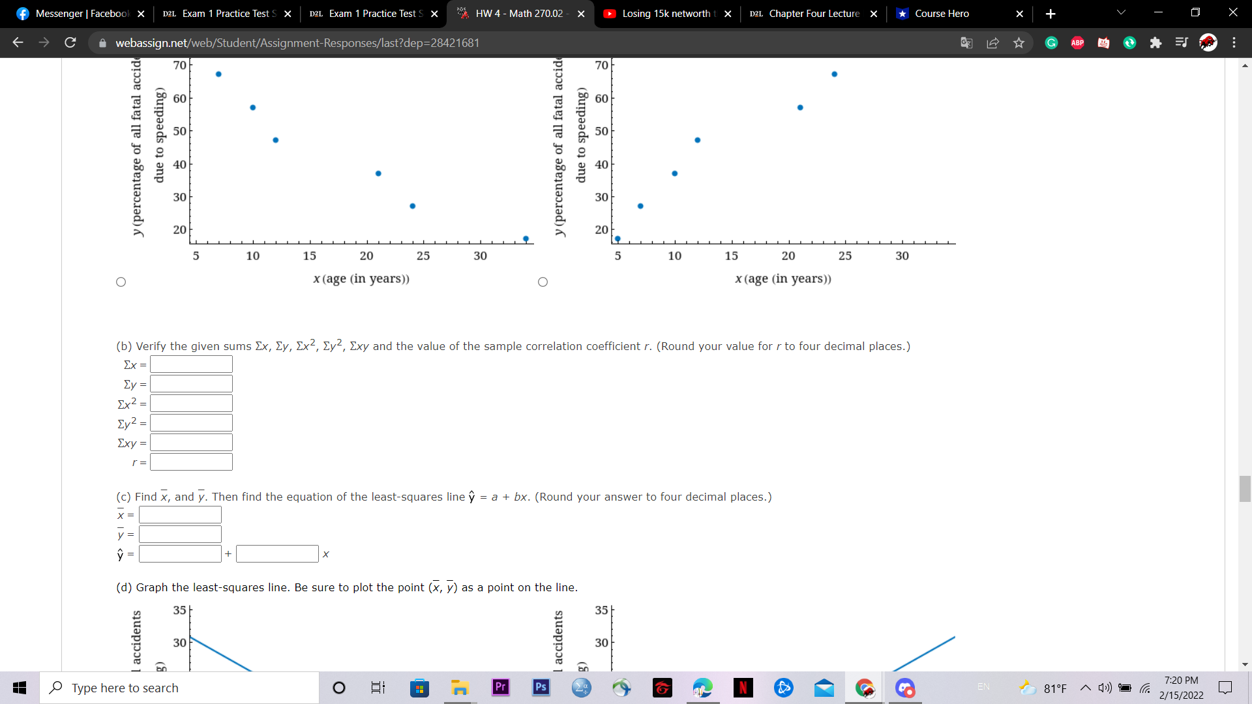Viewport: 1252px width, 704px height.
Task: Click inside the Σx answer field
Action: pyautogui.click(x=190, y=364)
